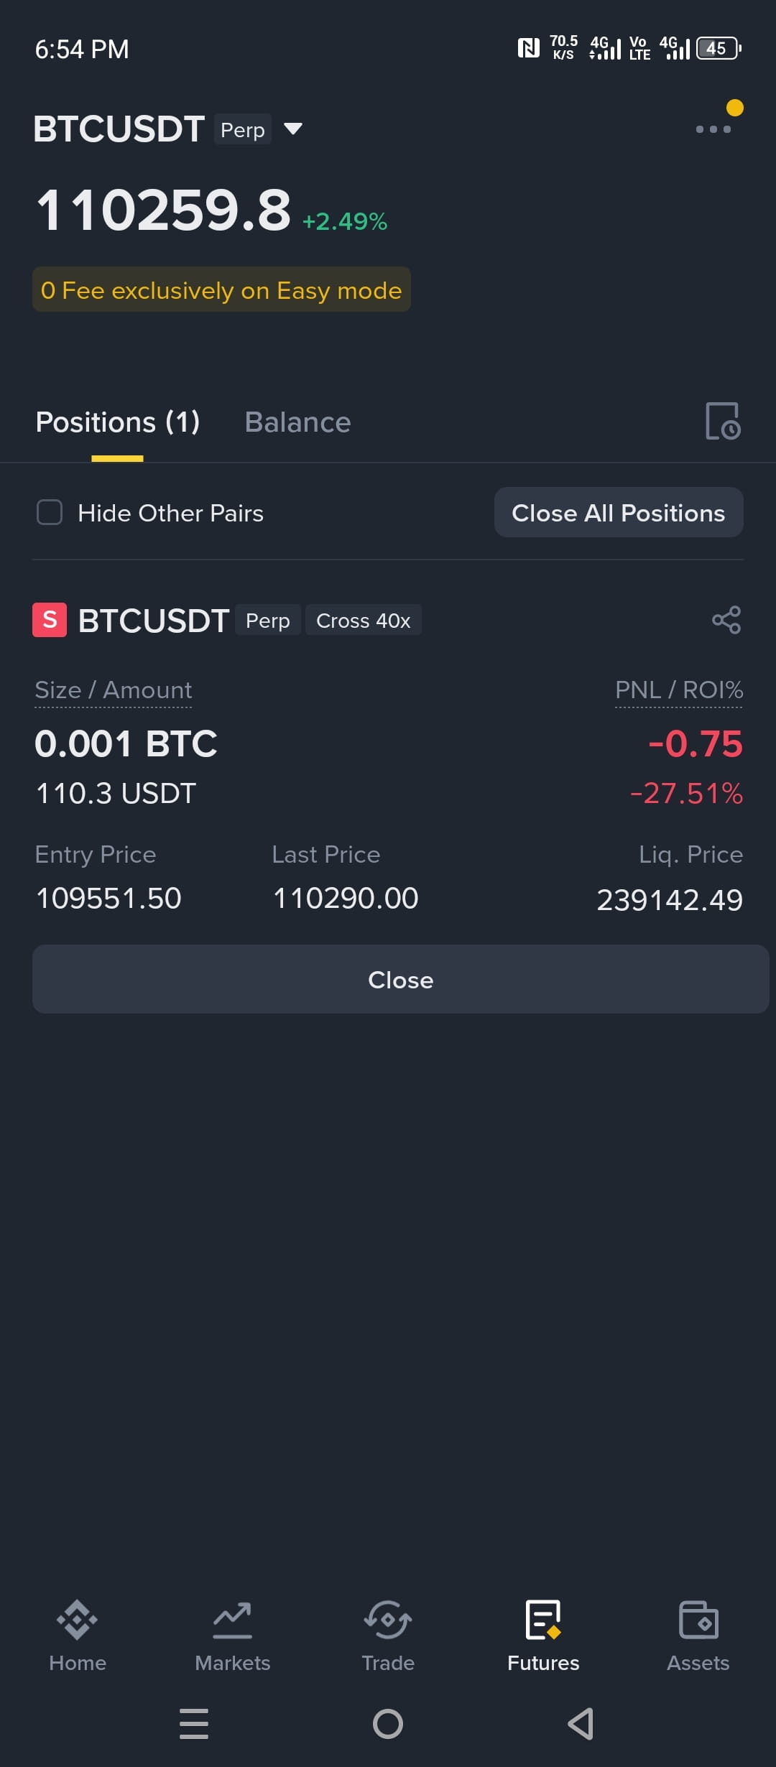
Task: Close the BTCUSDT short position
Action: (401, 980)
